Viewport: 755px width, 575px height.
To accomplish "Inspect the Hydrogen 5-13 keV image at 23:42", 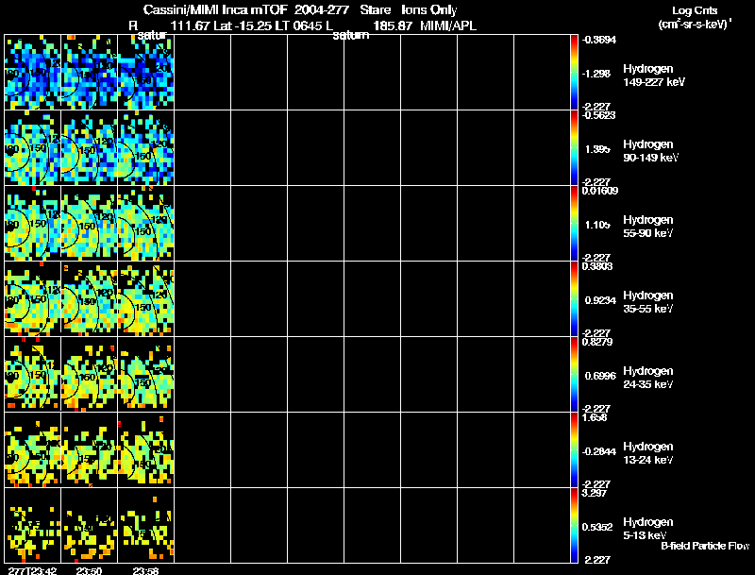I will [x=33, y=525].
